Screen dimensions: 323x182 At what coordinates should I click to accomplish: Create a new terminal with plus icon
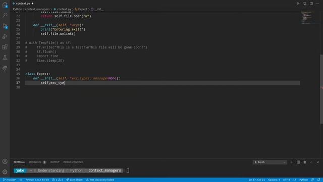pos(292,162)
